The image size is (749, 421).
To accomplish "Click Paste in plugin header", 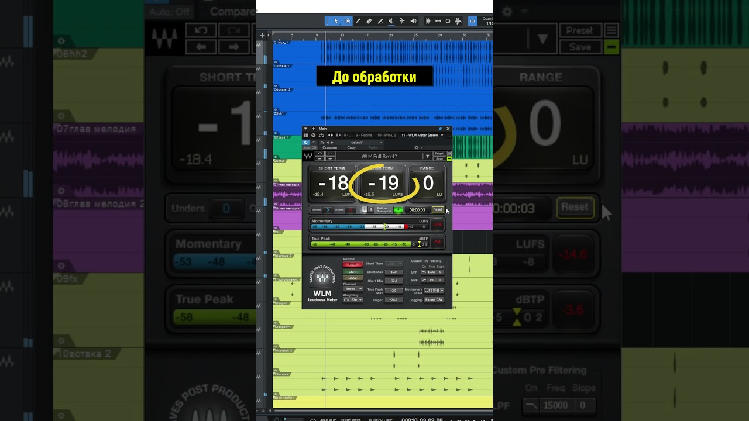I will pos(373,148).
